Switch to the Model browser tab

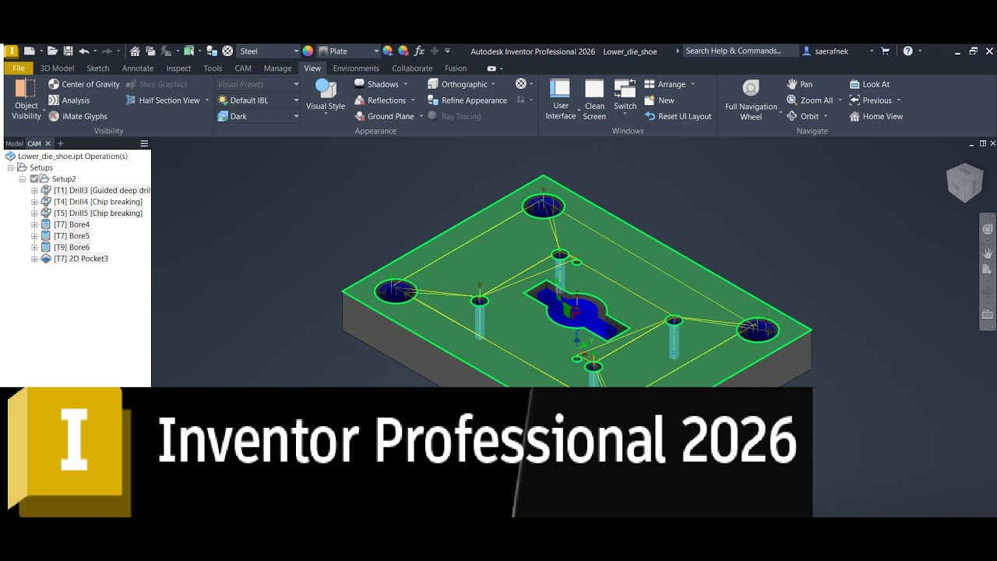coord(14,144)
